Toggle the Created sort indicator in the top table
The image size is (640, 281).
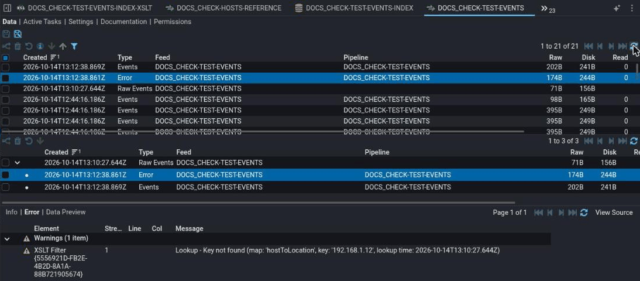point(54,57)
